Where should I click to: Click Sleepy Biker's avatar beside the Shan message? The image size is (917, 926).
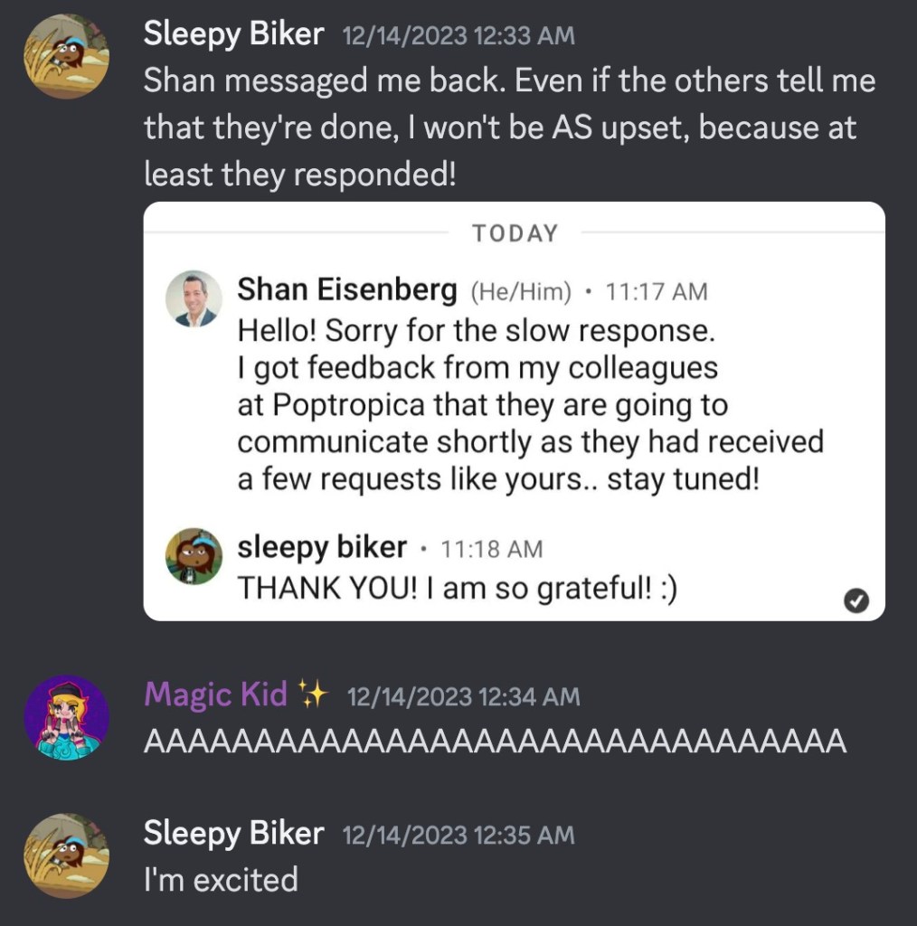click(x=66, y=56)
